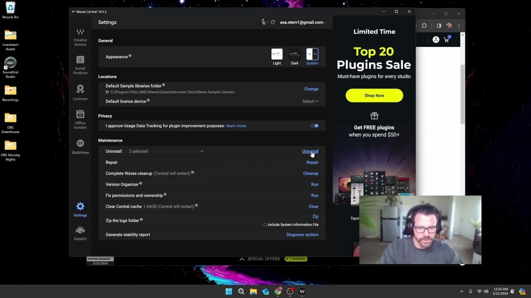Viewport: 531px width, 298px height.
Task: Select the OBS Monday Nights desktop folder
Action: tap(10, 151)
